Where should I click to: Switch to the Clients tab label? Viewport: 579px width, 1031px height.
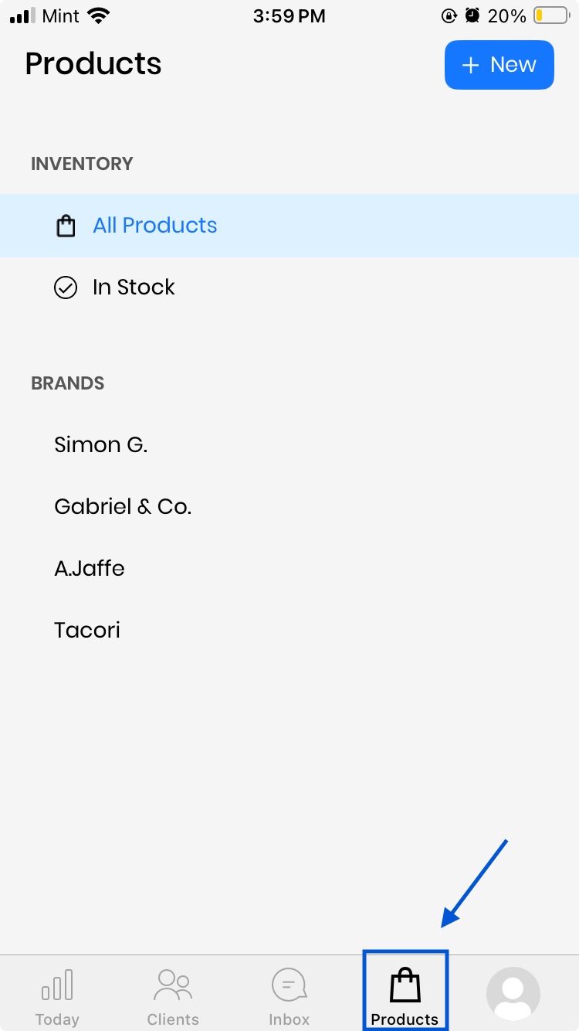(x=173, y=1019)
